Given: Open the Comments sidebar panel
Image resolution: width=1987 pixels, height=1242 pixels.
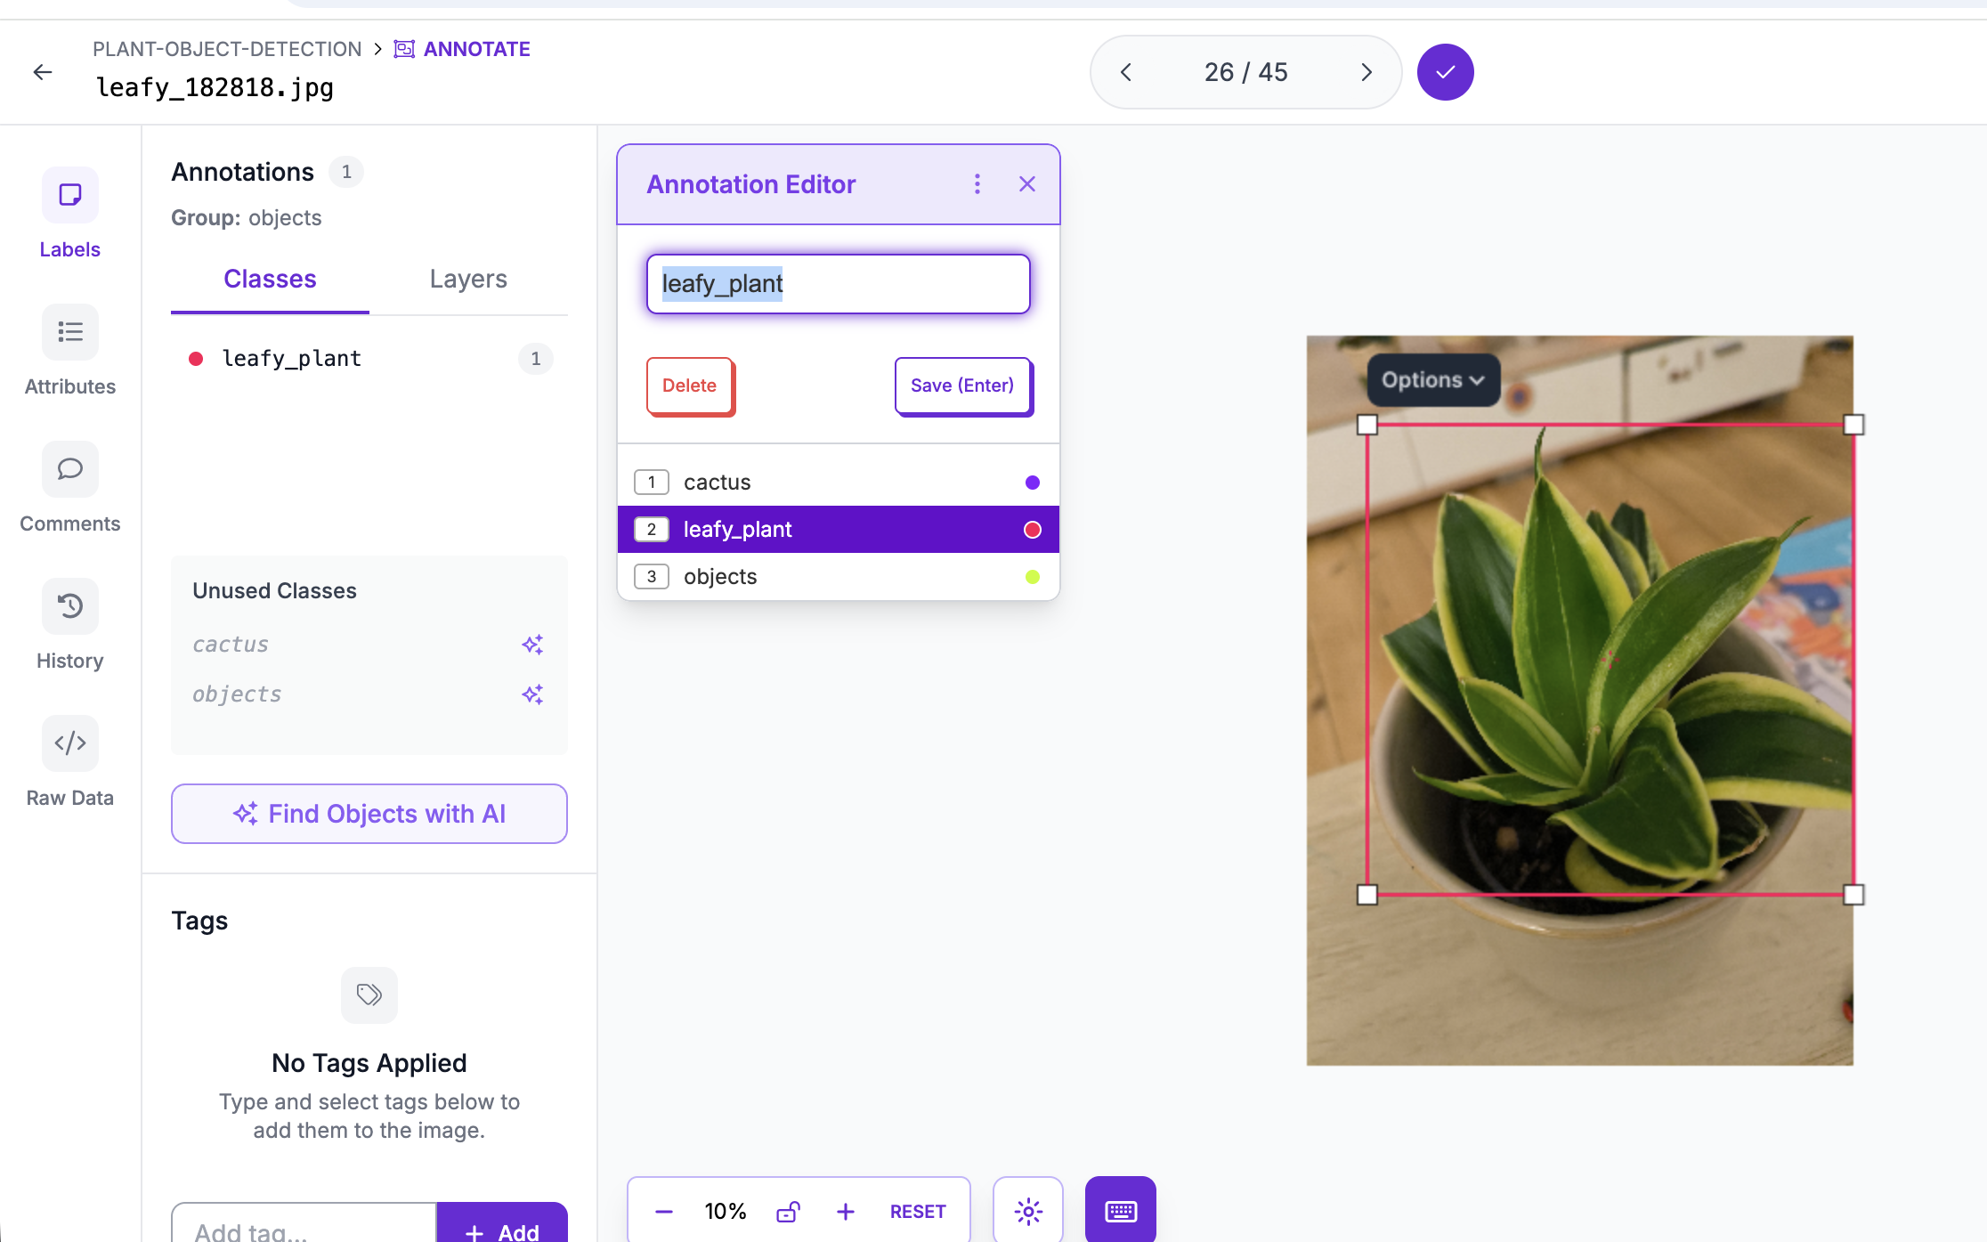Looking at the screenshot, I should coord(69,470).
